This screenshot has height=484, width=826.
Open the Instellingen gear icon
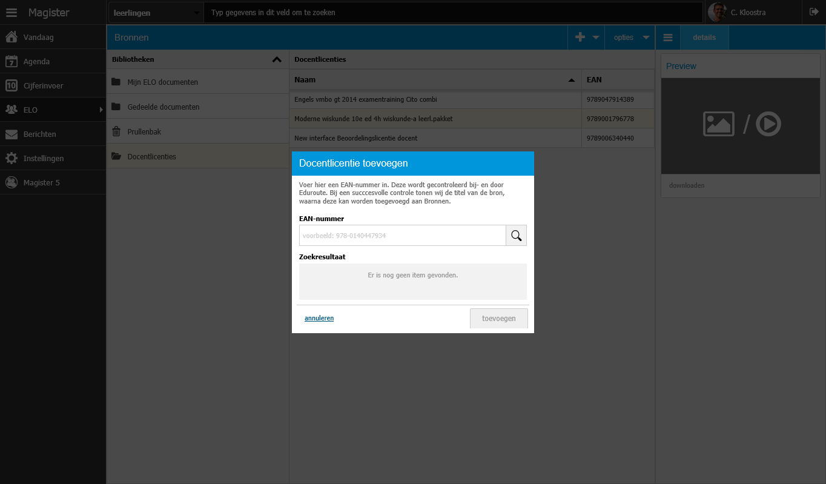pos(11,158)
